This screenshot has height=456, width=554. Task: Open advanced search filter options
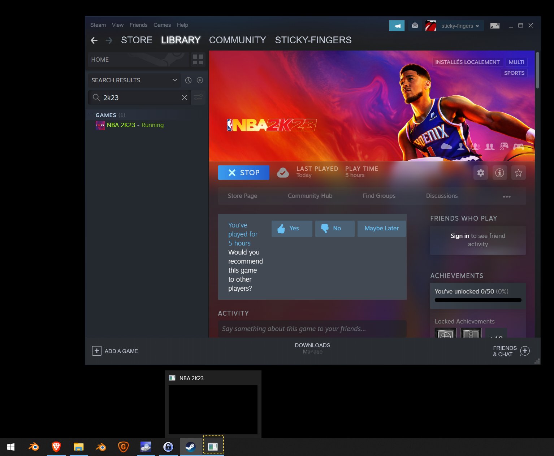[198, 97]
